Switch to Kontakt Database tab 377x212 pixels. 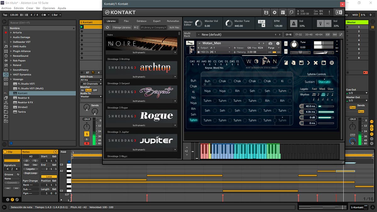tap(141, 21)
